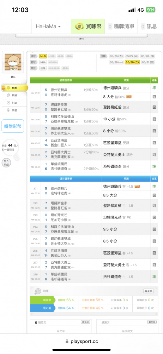
Task: Open the 討論 sidebar item
Action: coord(14,103)
